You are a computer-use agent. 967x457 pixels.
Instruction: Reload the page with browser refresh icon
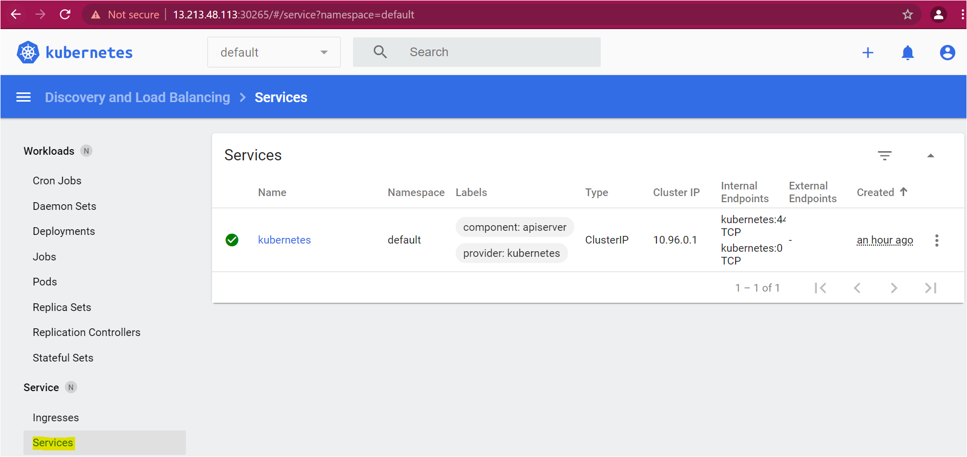click(65, 14)
